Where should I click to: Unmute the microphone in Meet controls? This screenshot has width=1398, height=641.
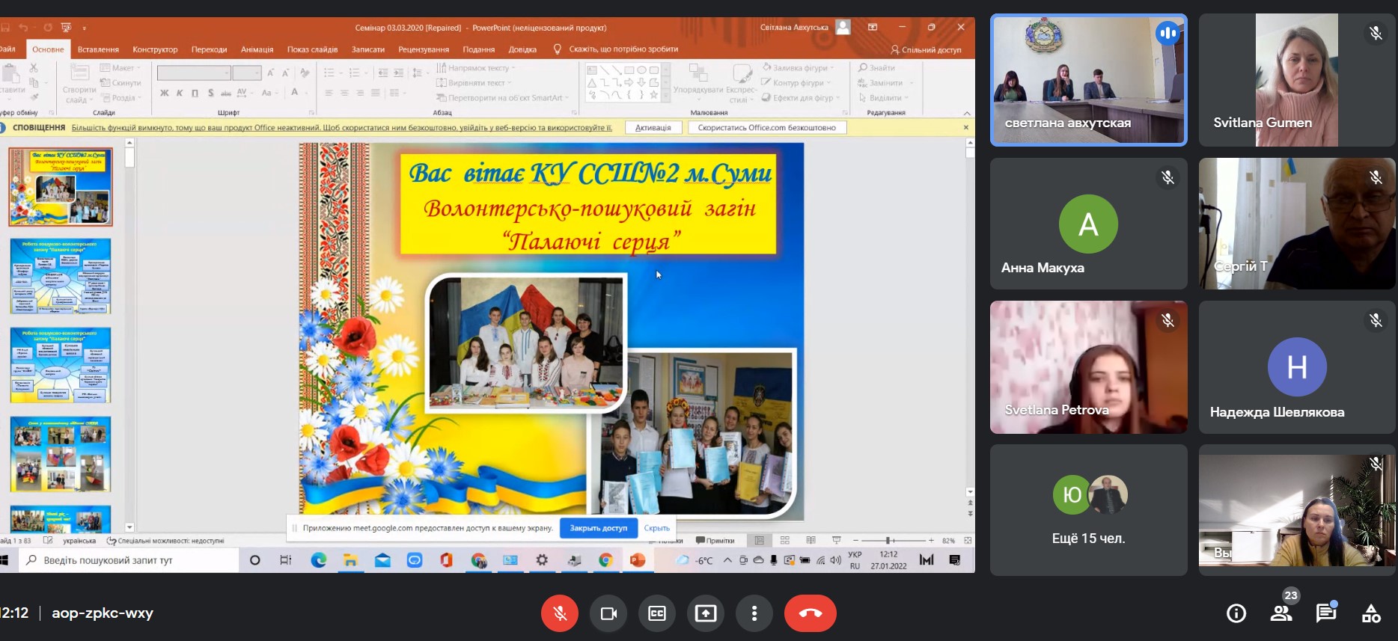click(560, 613)
